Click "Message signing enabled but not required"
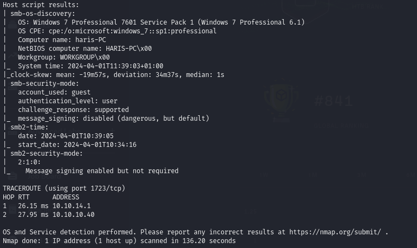The width and height of the screenshot is (417, 248). pyautogui.click(x=102, y=171)
